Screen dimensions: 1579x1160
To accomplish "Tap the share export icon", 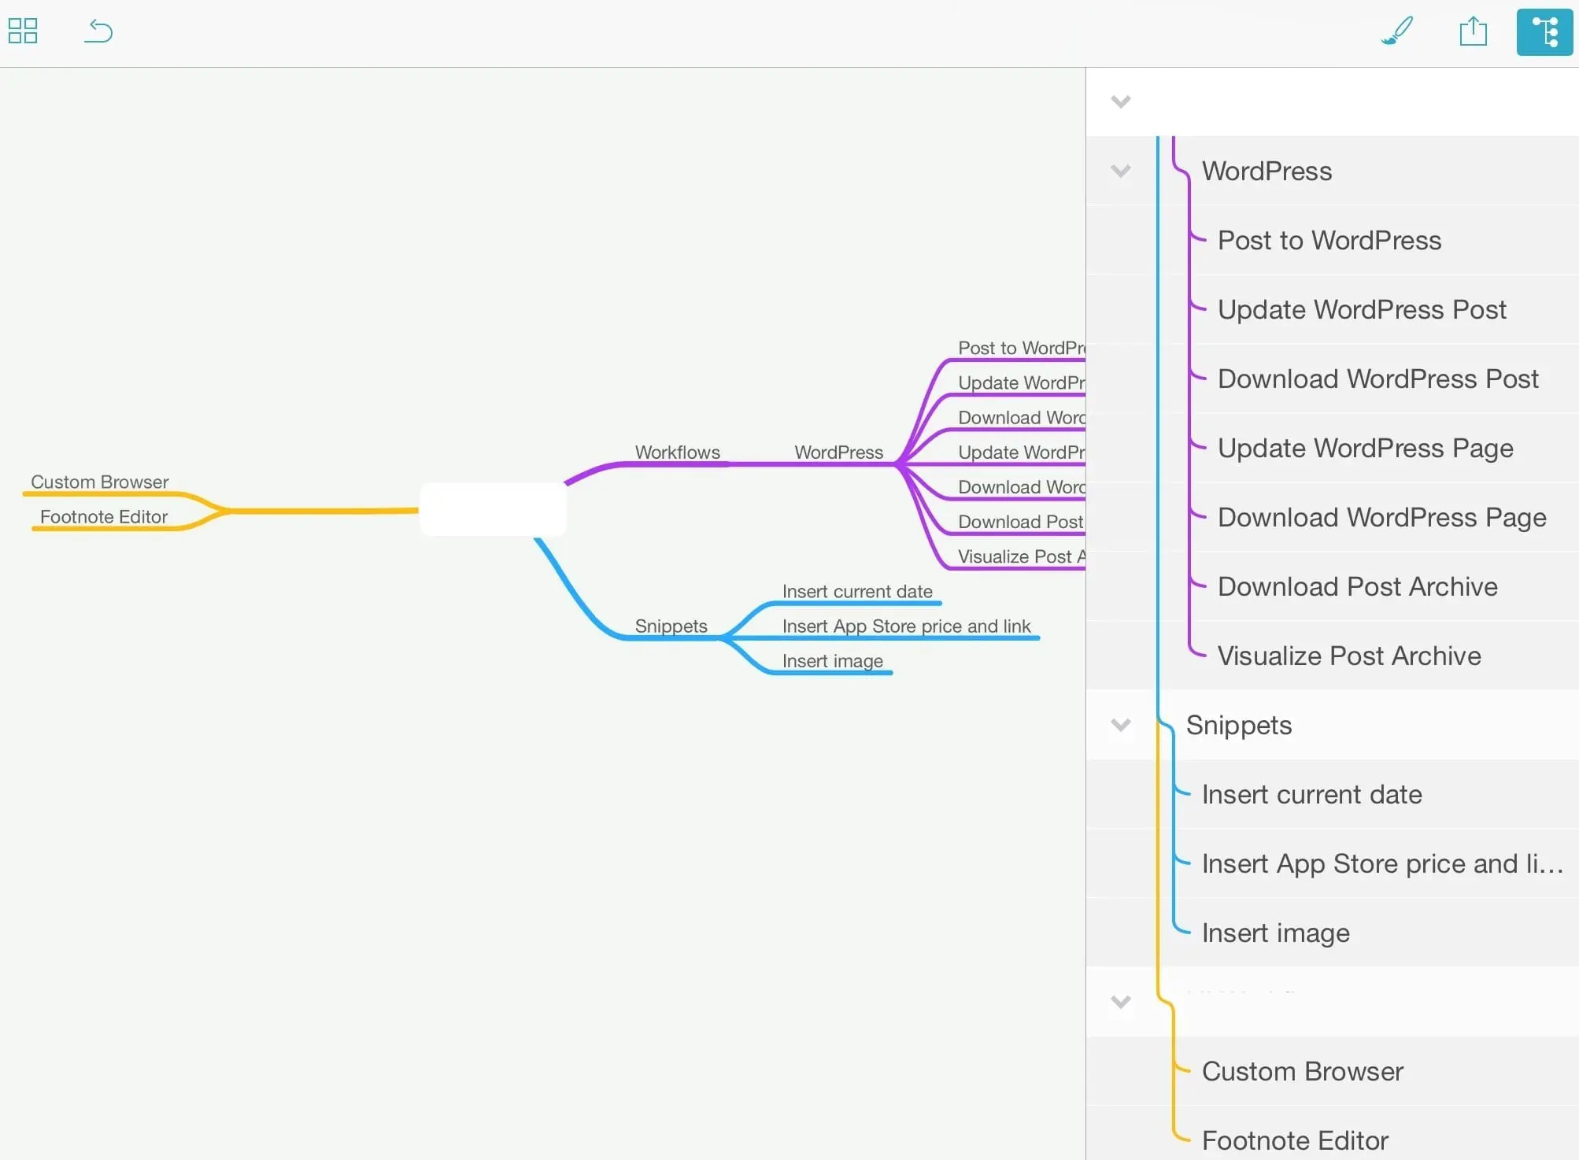I will tap(1473, 31).
